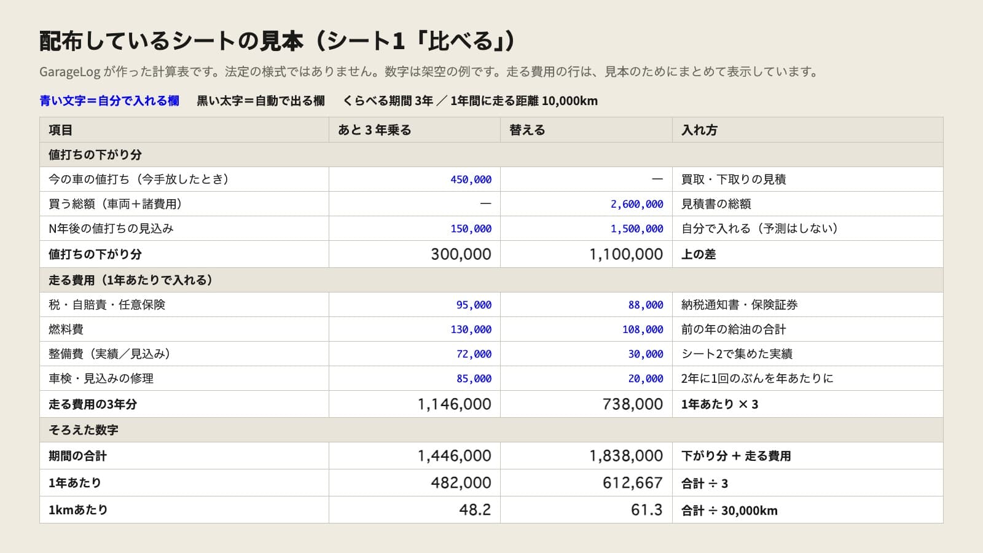Select the 1,100,000 値打ちの下がり分 result

(x=626, y=254)
